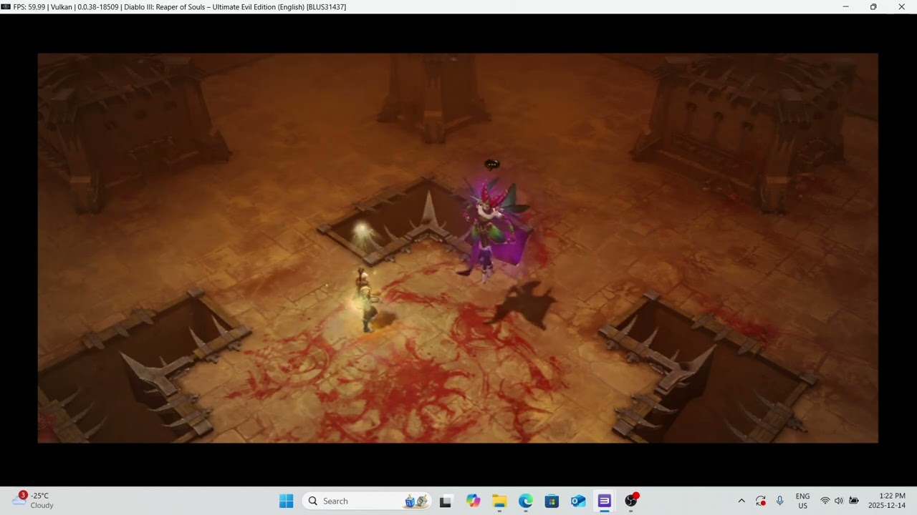Click the microphone tray icon
The height and width of the screenshot is (515, 917).
pos(779,501)
